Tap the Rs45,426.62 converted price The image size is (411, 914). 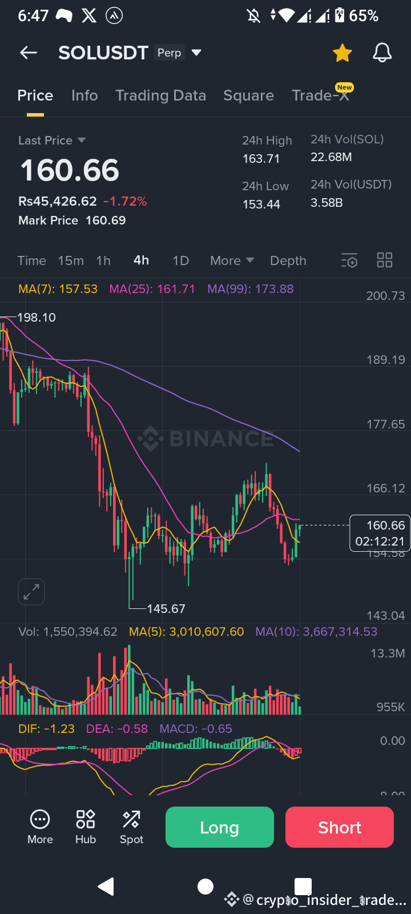(58, 201)
